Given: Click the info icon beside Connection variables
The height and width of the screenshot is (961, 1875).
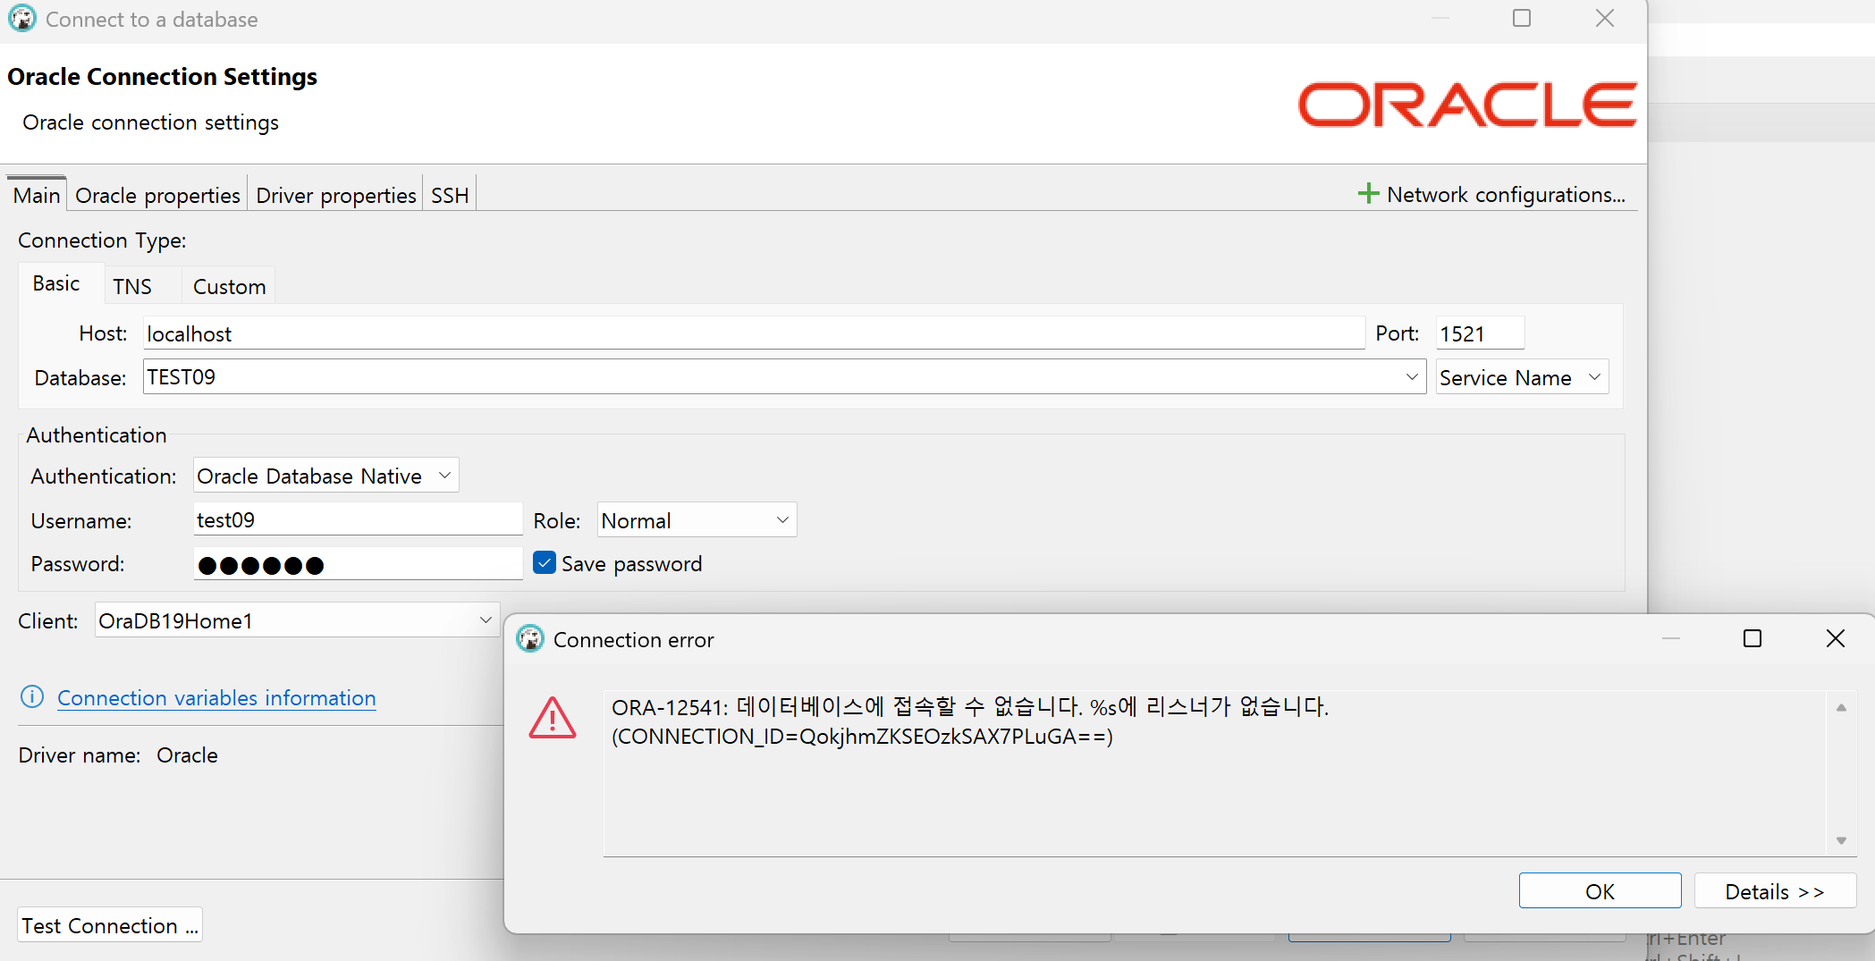Looking at the screenshot, I should pos(32,697).
